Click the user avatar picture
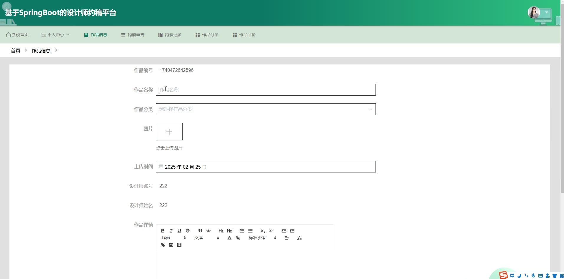This screenshot has height=279, width=564. point(534,12)
